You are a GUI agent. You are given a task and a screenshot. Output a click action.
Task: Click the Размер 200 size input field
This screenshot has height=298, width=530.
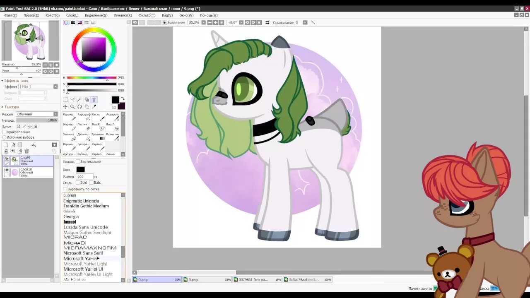84,177
